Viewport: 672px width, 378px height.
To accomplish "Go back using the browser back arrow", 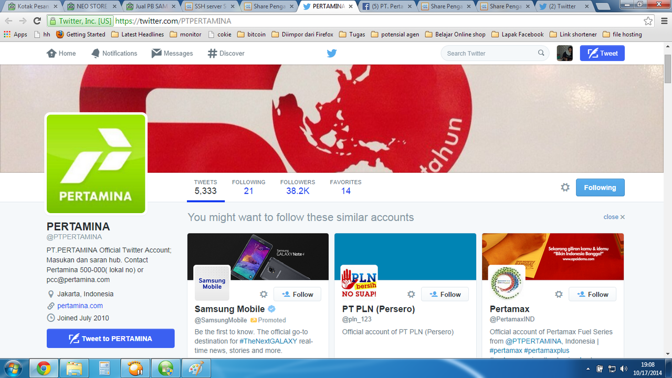I will (x=8, y=21).
